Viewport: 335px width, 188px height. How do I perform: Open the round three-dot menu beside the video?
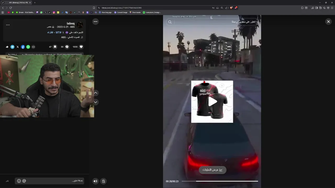96,21
